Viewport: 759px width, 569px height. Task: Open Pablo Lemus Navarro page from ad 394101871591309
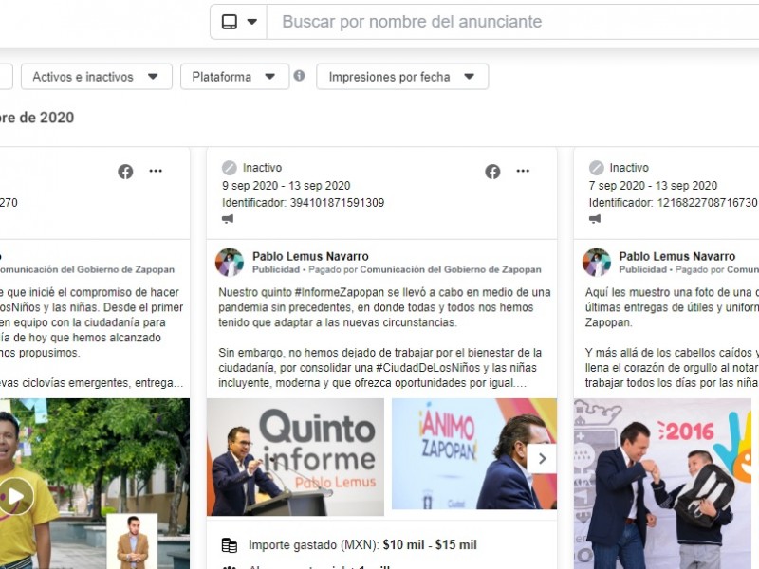pyautogui.click(x=310, y=256)
